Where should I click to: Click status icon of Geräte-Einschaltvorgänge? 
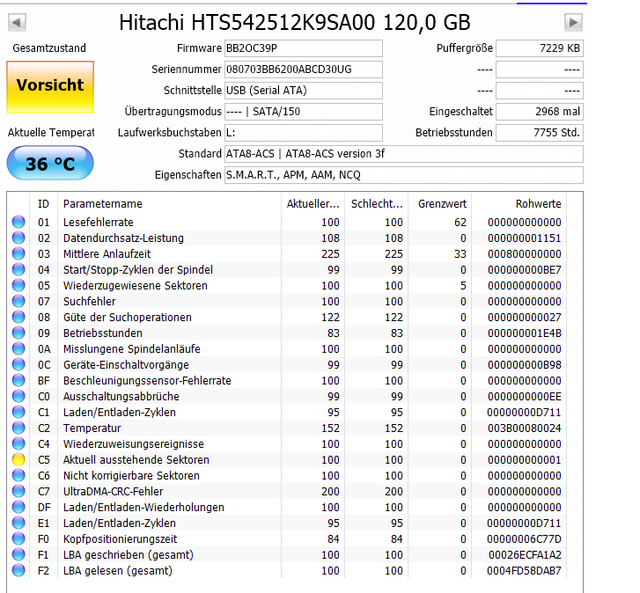18,364
